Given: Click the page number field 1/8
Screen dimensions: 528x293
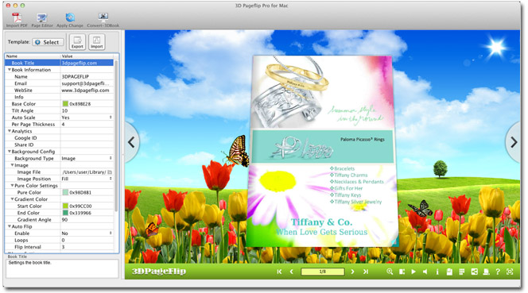Looking at the screenshot, I should 323,272.
